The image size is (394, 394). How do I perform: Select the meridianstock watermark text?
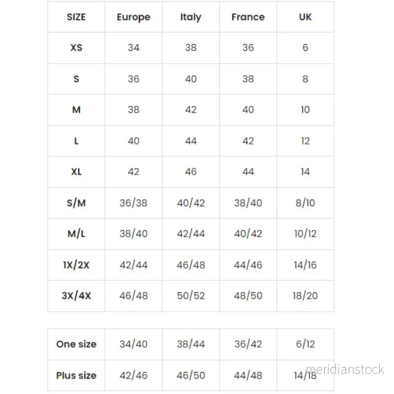point(345,369)
